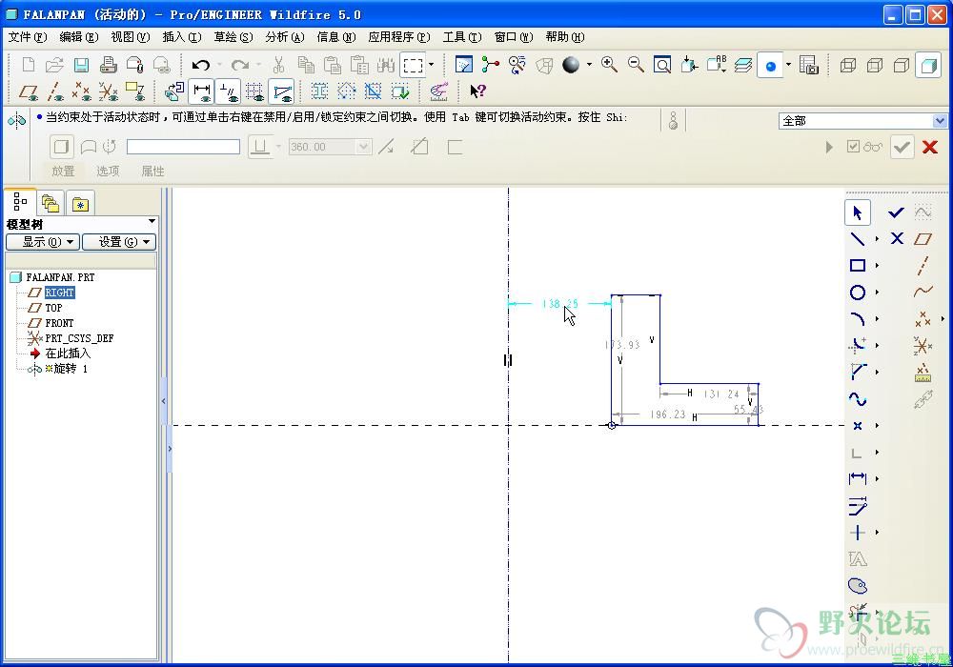Undo the last action
953x667 pixels.
[x=201, y=65]
